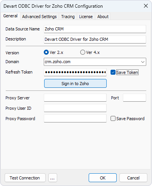Screen dimensions: 152x186
Task: Close the configuration dialog with X
Action: coord(146,6)
